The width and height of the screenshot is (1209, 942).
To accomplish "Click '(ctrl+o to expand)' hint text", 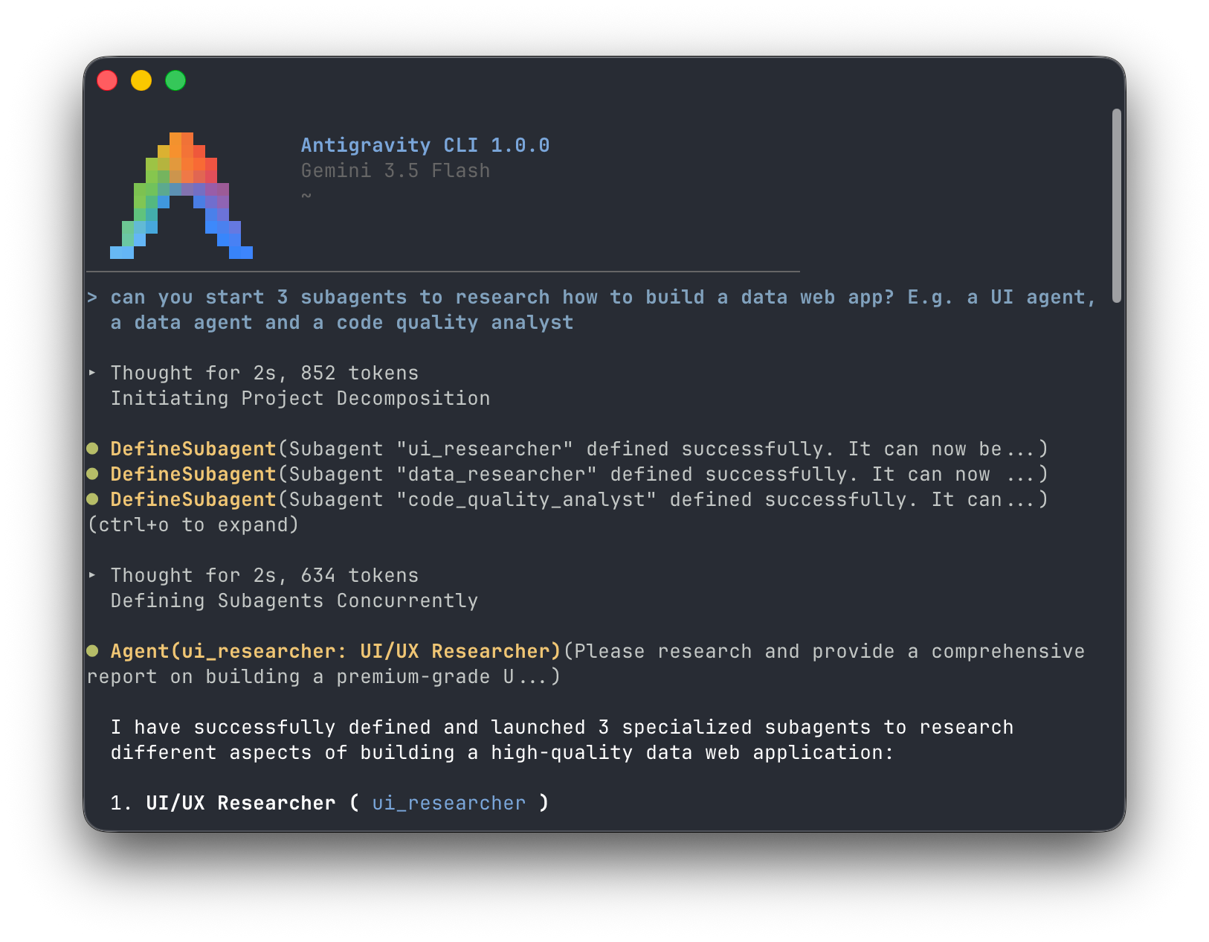I will point(193,525).
